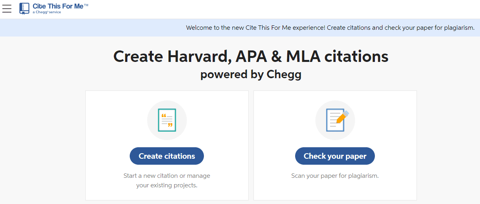
Task: Click the welcome announcement banner text
Action: [330, 28]
